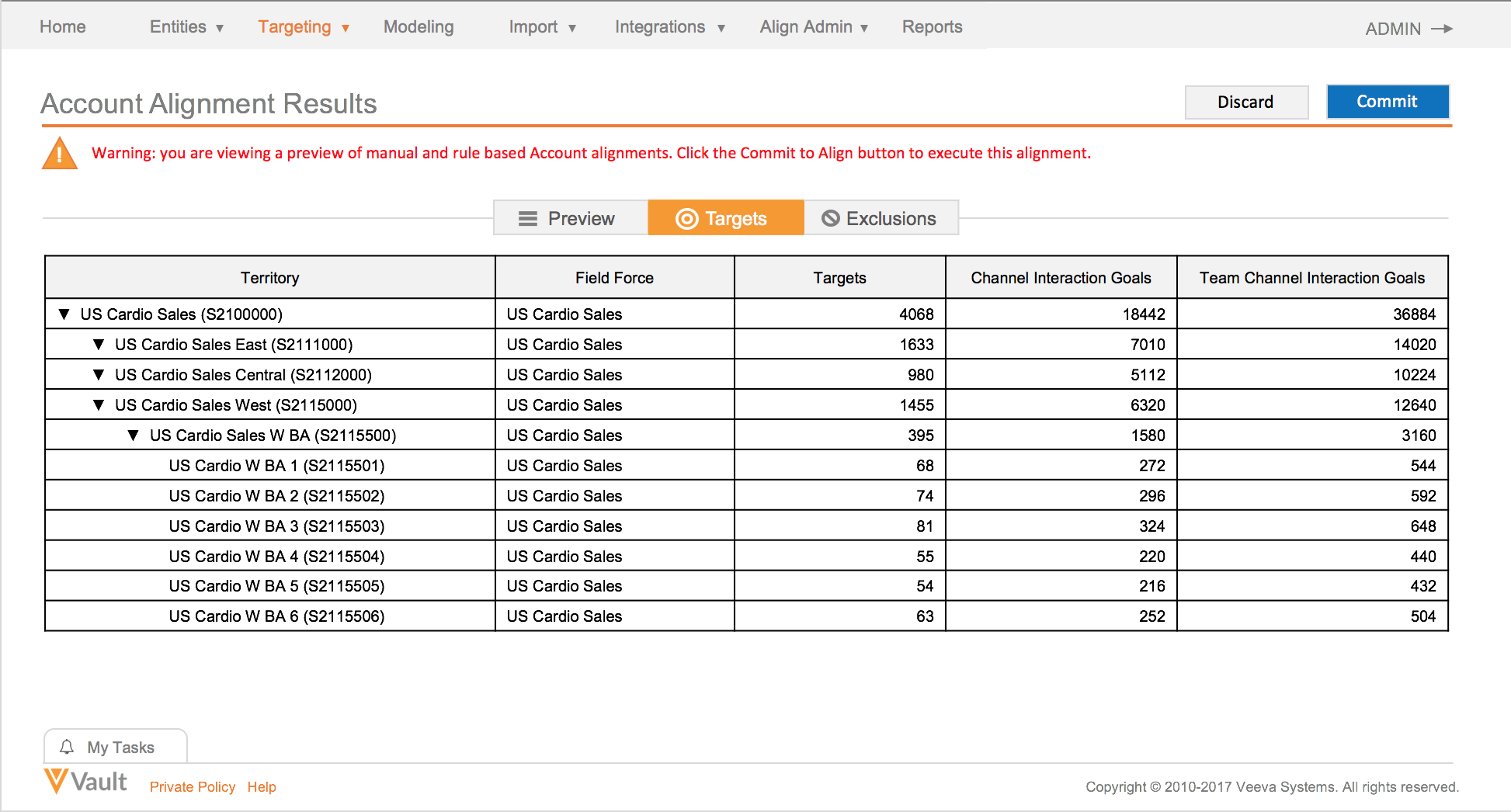Collapse US Cardio Sales Central territory
The image size is (1511, 812).
pos(99,375)
